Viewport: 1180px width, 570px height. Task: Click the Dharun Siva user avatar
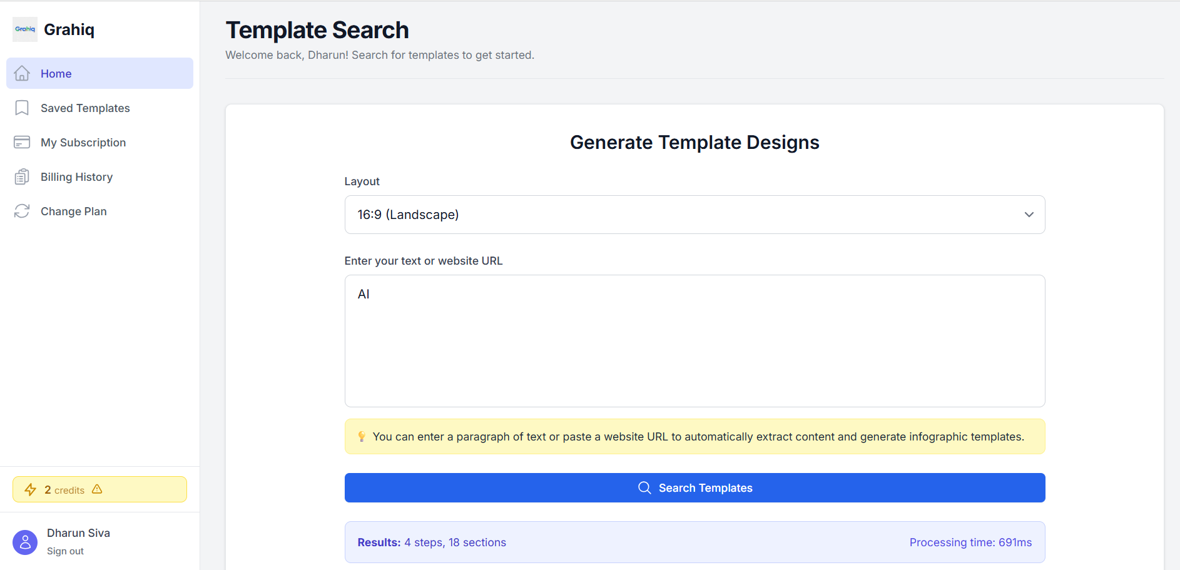pyautogui.click(x=25, y=542)
